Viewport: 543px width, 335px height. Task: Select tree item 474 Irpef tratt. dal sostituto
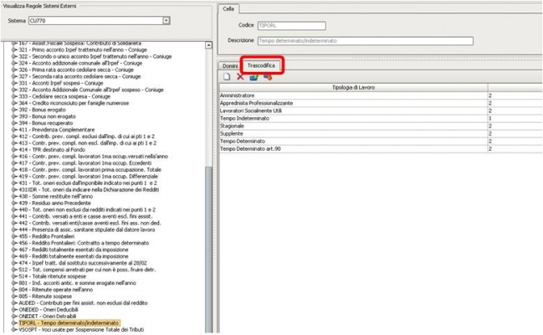[83, 263]
